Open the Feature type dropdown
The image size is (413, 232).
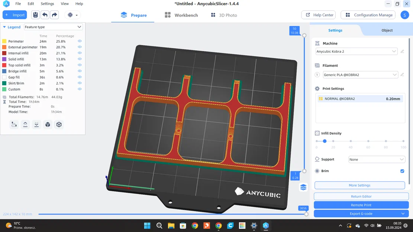coord(53,27)
